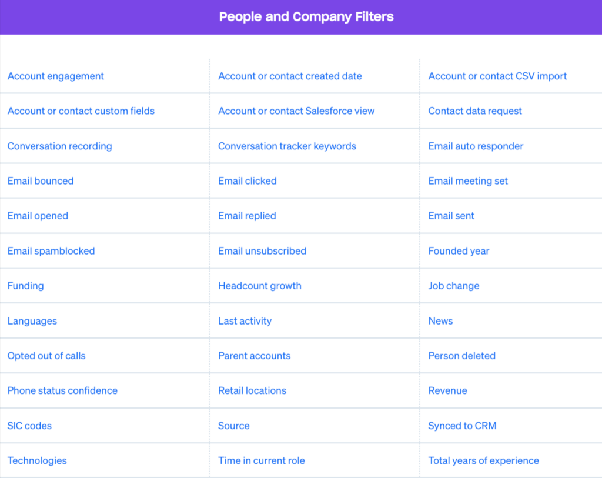Click the Account or contact created date link
The height and width of the screenshot is (478, 602).
tap(290, 76)
